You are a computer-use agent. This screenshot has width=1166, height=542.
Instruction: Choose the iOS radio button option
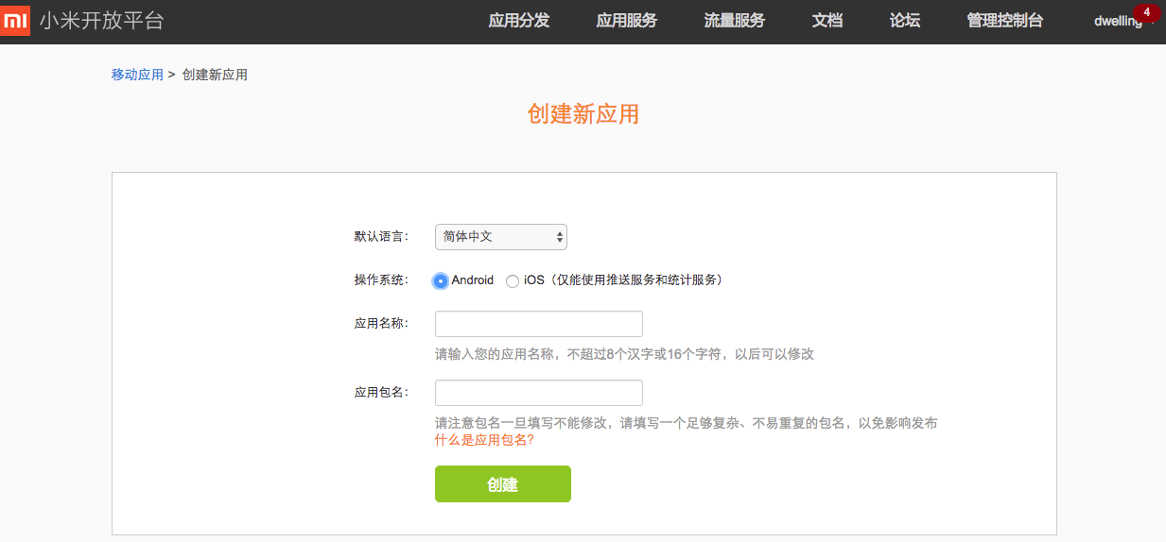coord(513,280)
